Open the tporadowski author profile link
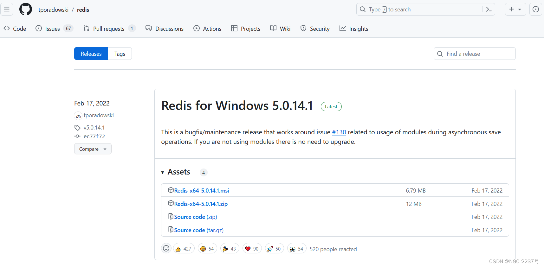Viewport: 544px width, 267px height. click(x=99, y=115)
